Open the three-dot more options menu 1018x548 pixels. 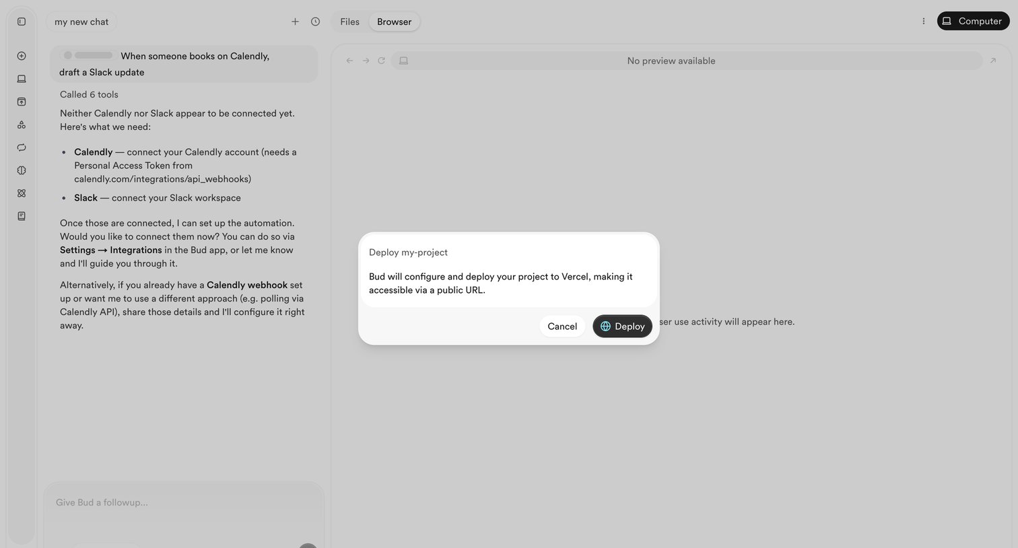[x=923, y=22]
